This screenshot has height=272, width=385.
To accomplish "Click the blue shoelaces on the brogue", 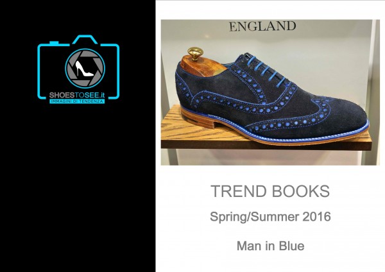I will [268, 71].
